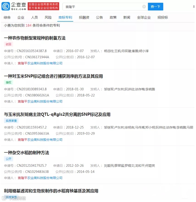Click publication number CN109536633A
Image resolution: width=196 pixels, height=202 pixels.
(x=37, y=133)
